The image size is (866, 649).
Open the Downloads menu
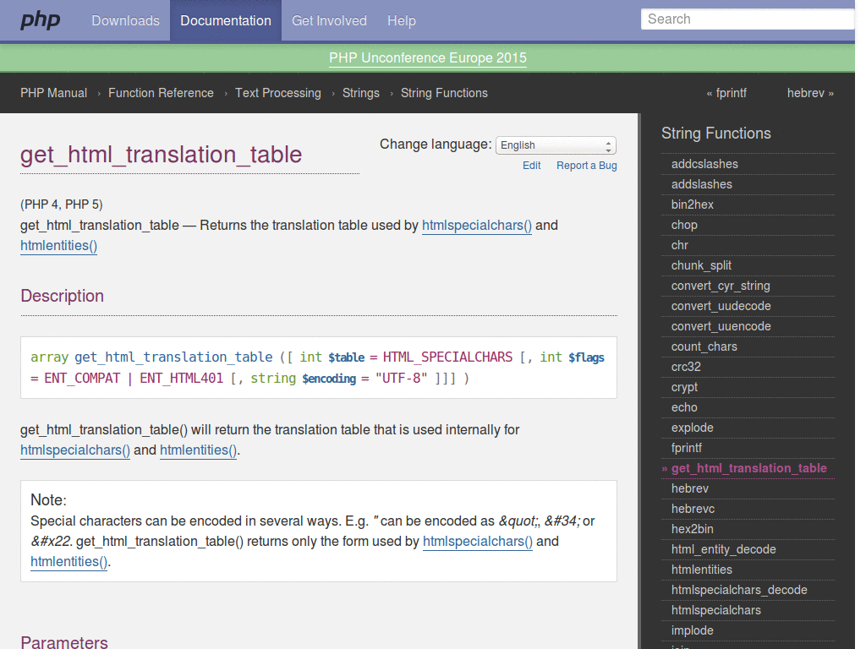[125, 20]
